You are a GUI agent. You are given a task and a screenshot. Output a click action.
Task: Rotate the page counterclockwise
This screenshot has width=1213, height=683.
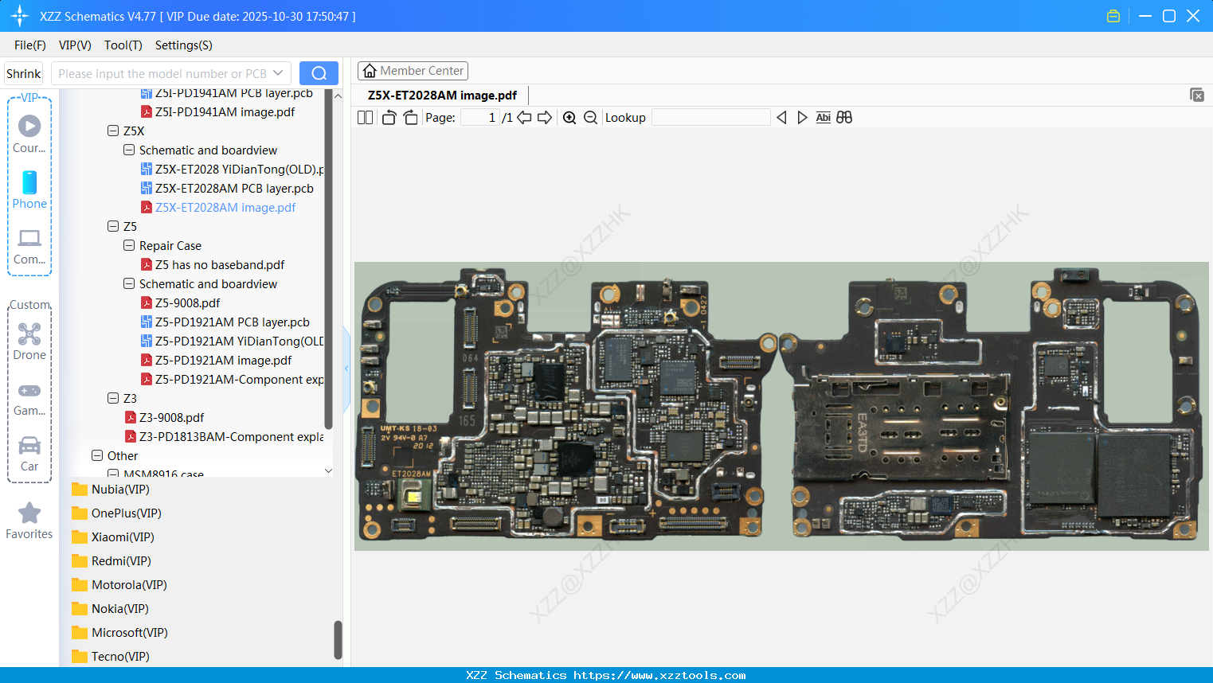[x=389, y=118]
